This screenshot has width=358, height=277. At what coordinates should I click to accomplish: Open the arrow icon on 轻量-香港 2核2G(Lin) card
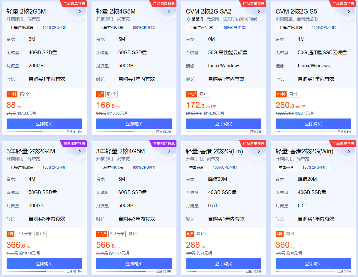(259, 151)
